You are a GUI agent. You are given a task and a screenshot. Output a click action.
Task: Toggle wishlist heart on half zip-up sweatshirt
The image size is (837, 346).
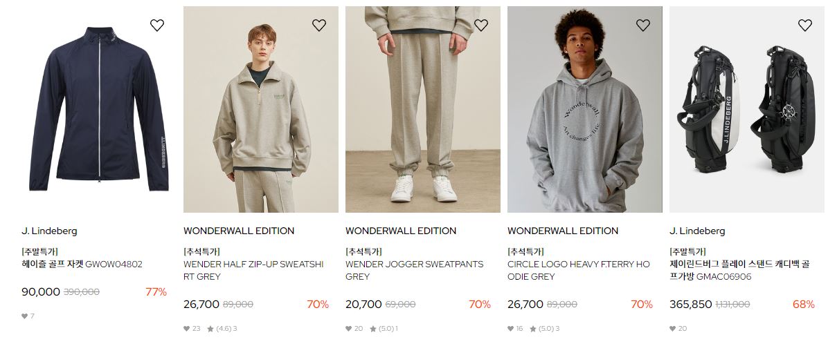tap(319, 26)
